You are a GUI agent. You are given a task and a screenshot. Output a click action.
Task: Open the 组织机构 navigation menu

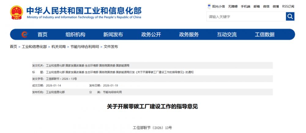[75, 35]
